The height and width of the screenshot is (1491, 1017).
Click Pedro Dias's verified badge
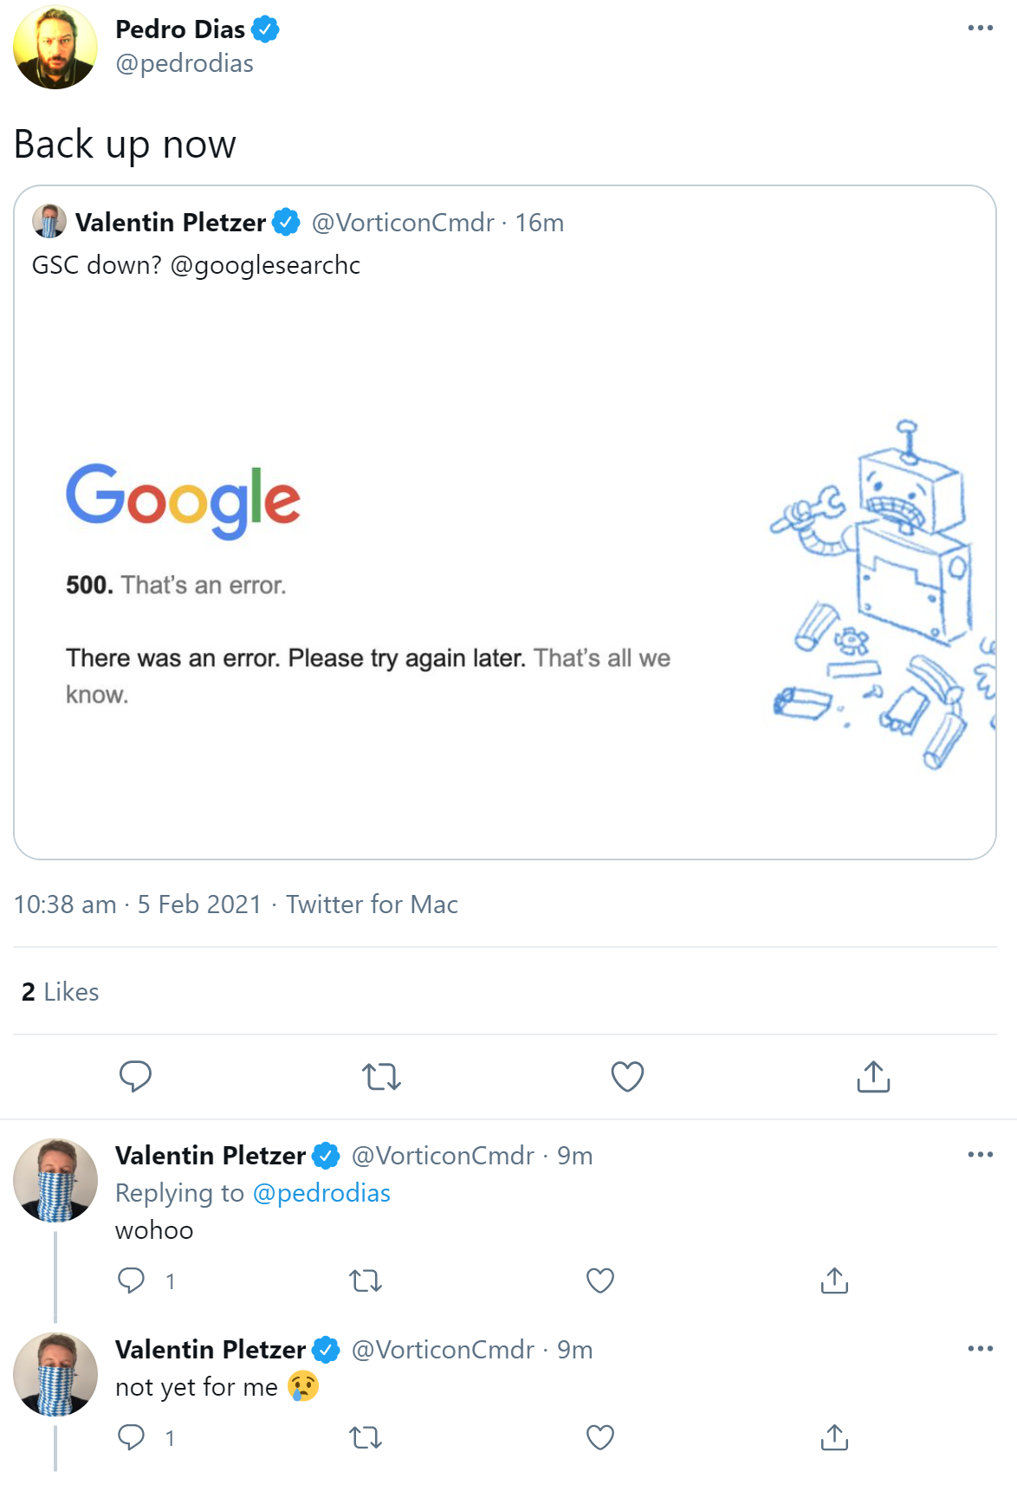(x=266, y=29)
